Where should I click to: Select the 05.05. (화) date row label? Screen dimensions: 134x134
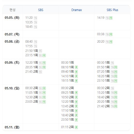(x=12, y=18)
